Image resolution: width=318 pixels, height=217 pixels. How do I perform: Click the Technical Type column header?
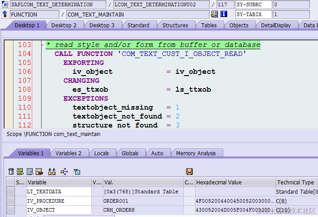pyautogui.click(x=297, y=182)
